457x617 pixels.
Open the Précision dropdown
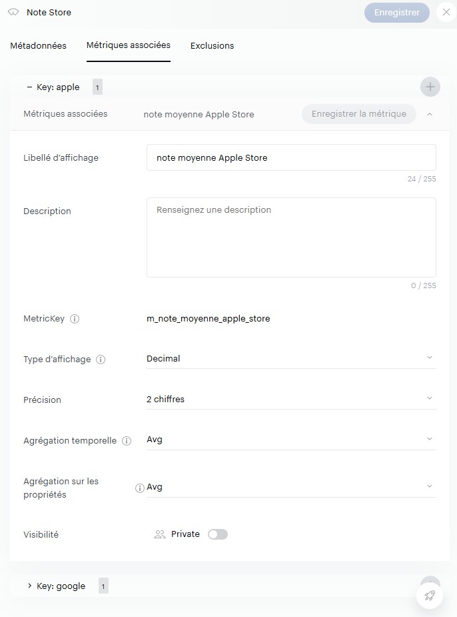(290, 400)
